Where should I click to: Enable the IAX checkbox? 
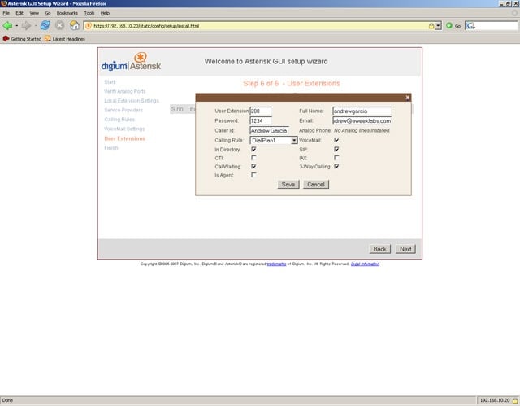tap(336, 158)
